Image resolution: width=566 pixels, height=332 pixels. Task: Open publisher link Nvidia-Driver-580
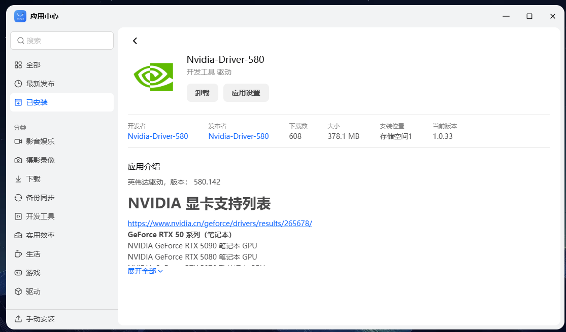(x=239, y=136)
